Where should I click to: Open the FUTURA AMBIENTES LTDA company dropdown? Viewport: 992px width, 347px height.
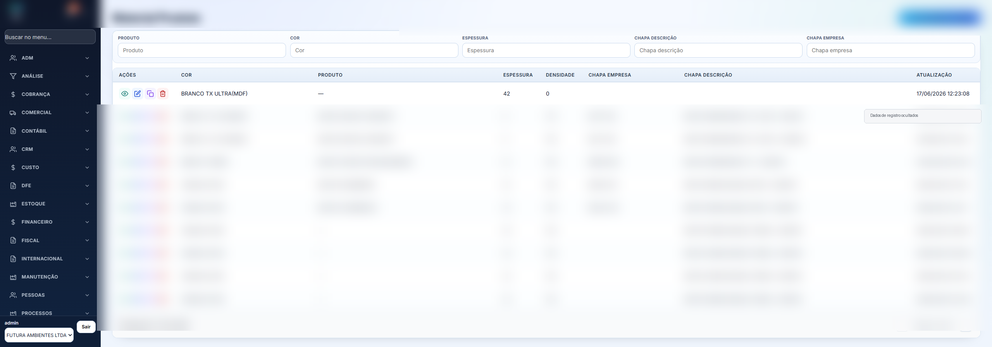coord(39,335)
